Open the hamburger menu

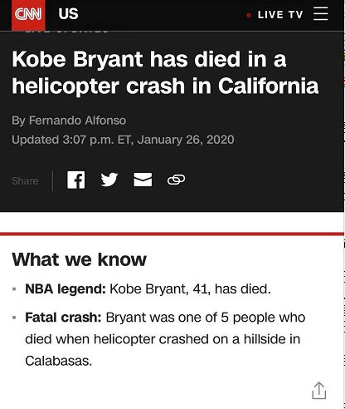point(321,14)
